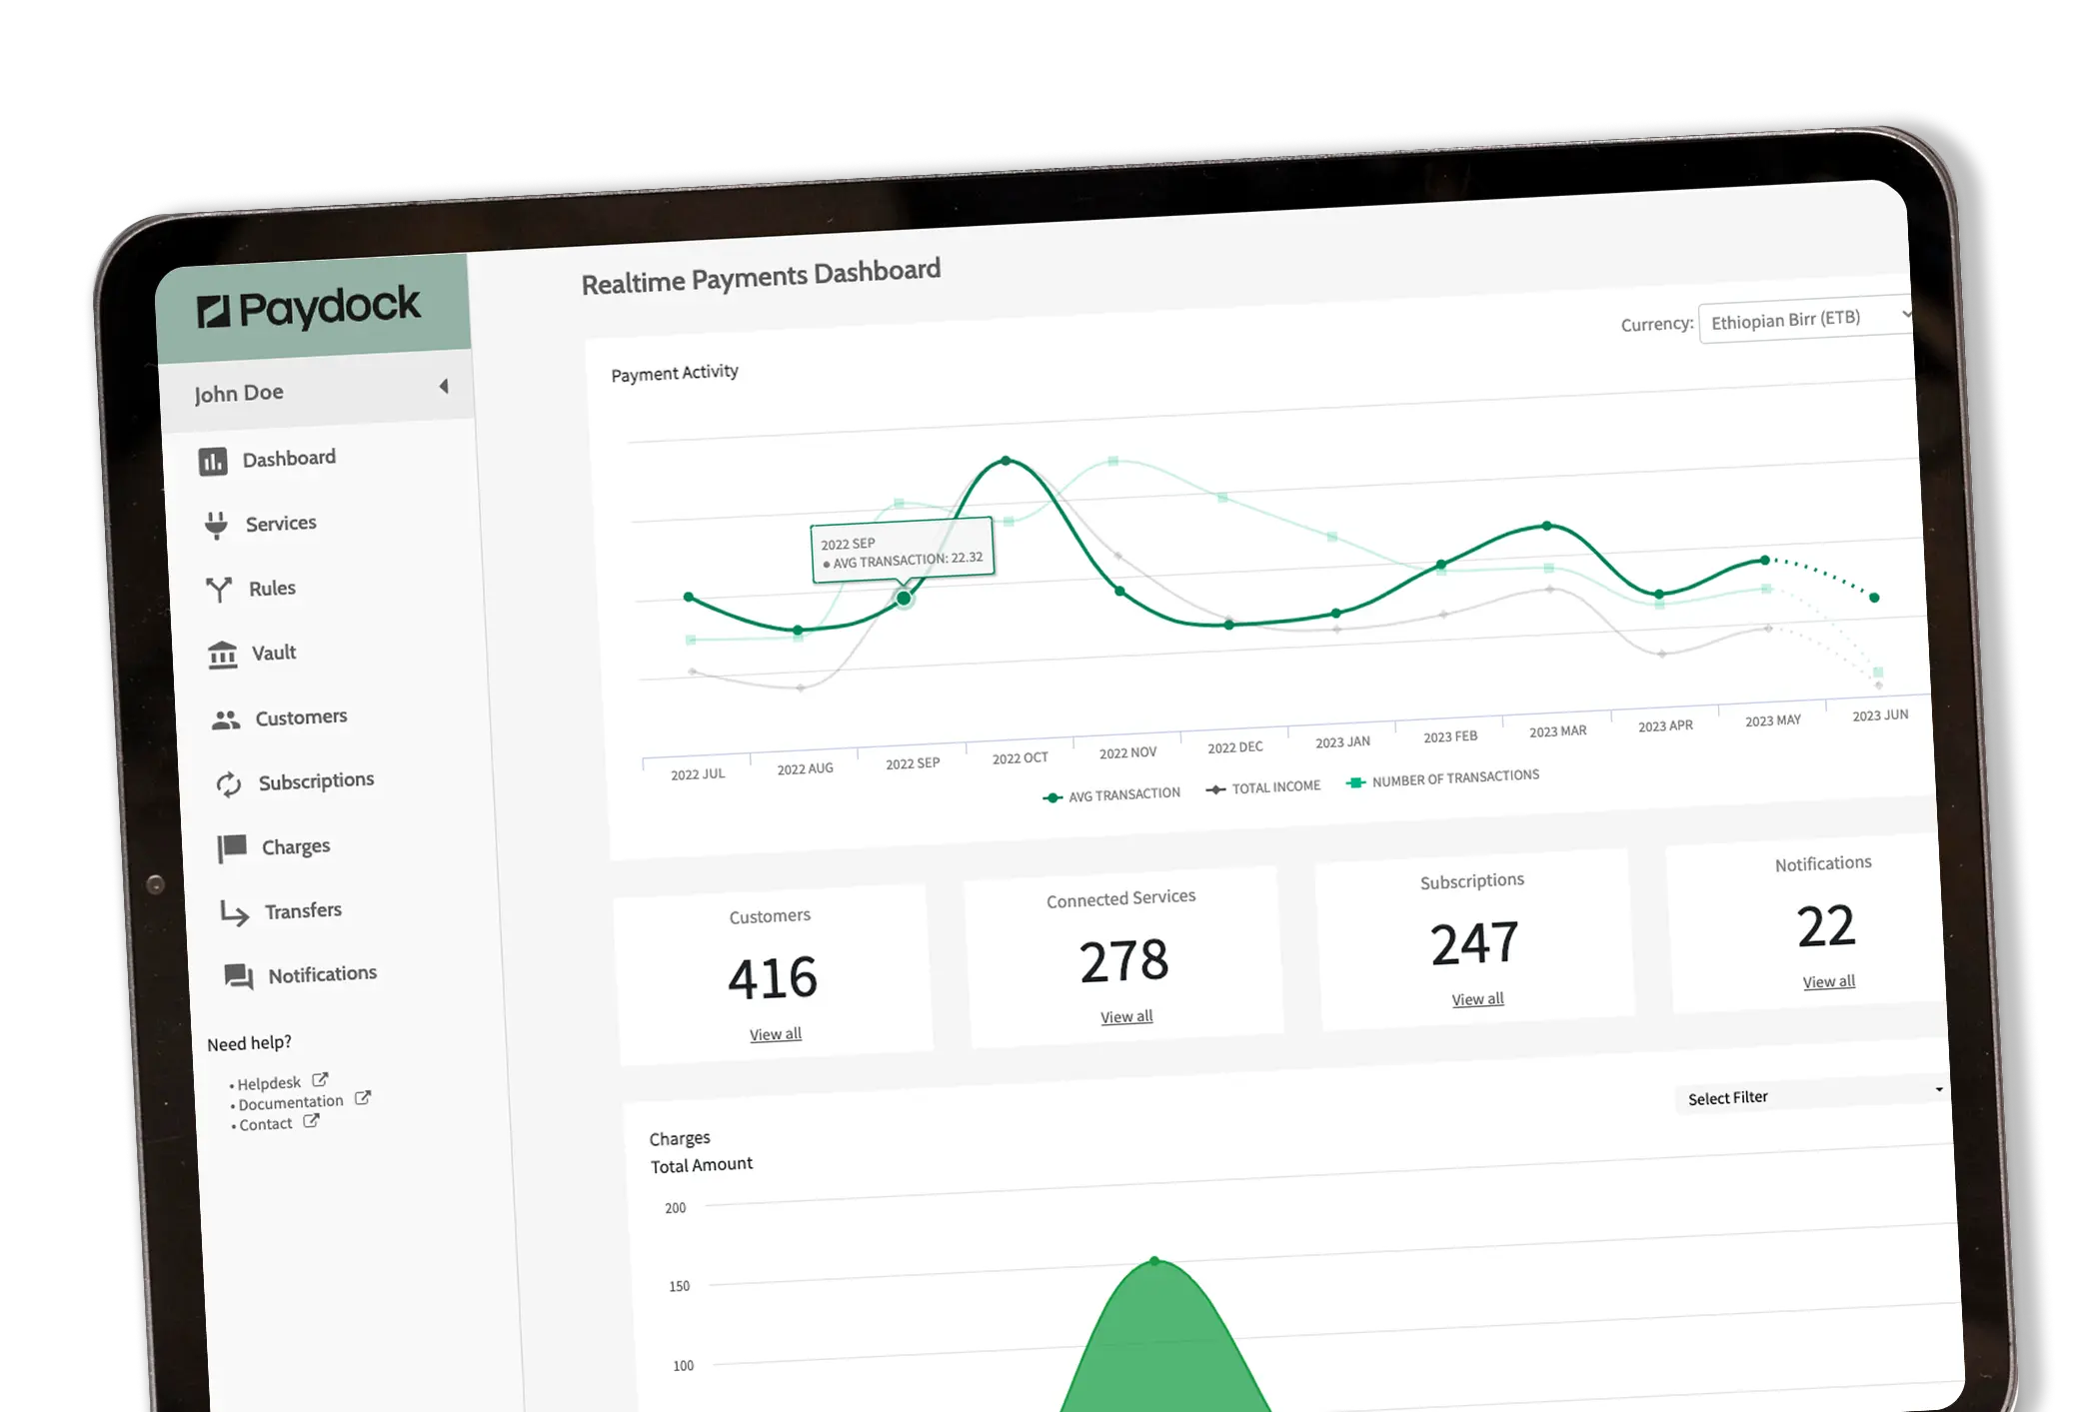Click the Dashboard bar chart icon
2090x1412 pixels.
coord(213,462)
